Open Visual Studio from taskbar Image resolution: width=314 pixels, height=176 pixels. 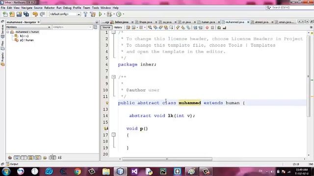point(134,172)
